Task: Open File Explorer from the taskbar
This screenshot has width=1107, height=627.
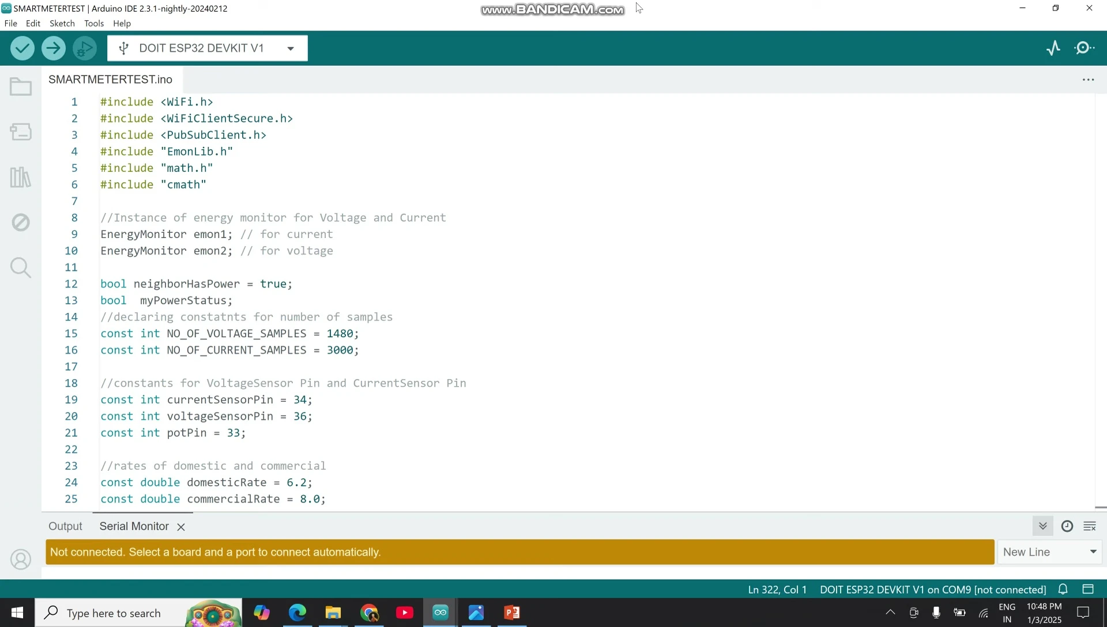Action: point(333,613)
